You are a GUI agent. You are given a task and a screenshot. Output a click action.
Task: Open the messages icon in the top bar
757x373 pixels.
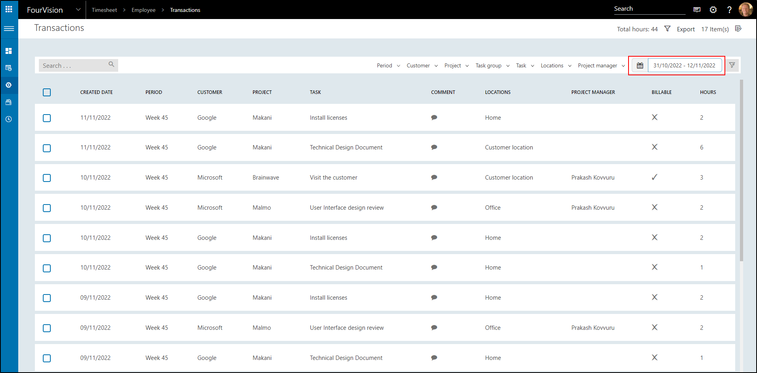coord(697,10)
